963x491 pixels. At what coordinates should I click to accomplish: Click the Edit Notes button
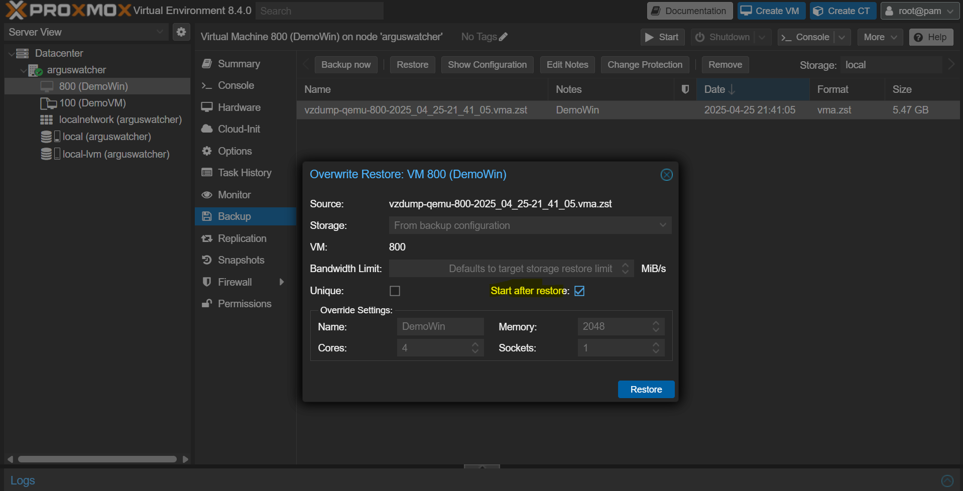point(567,65)
